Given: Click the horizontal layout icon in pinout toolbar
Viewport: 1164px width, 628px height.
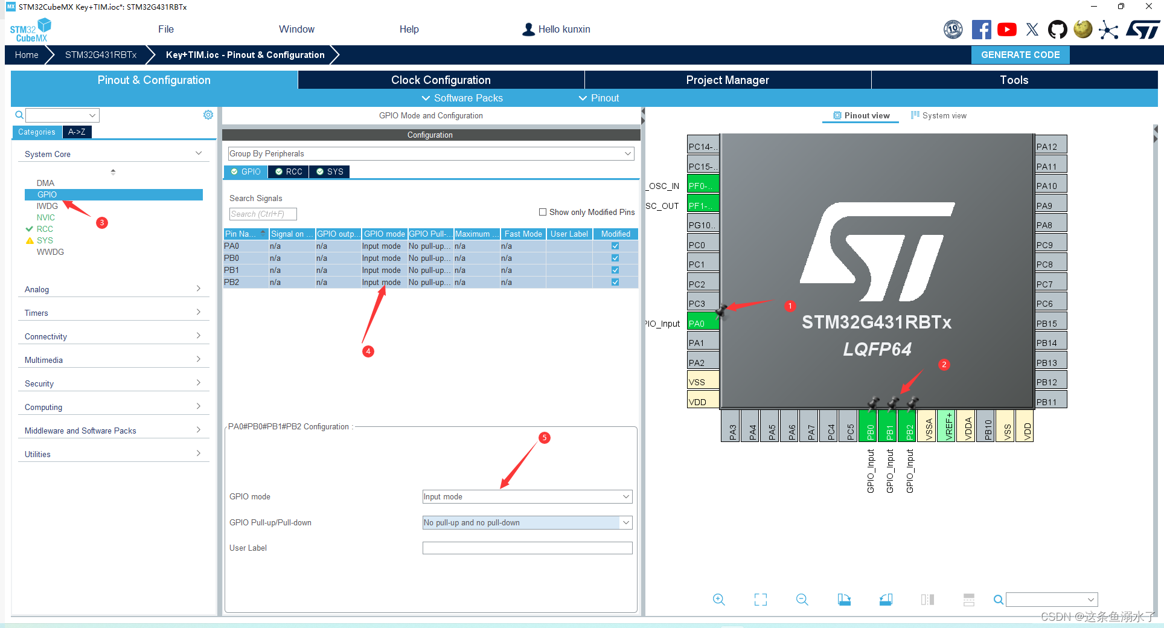Looking at the screenshot, I should (x=969, y=600).
